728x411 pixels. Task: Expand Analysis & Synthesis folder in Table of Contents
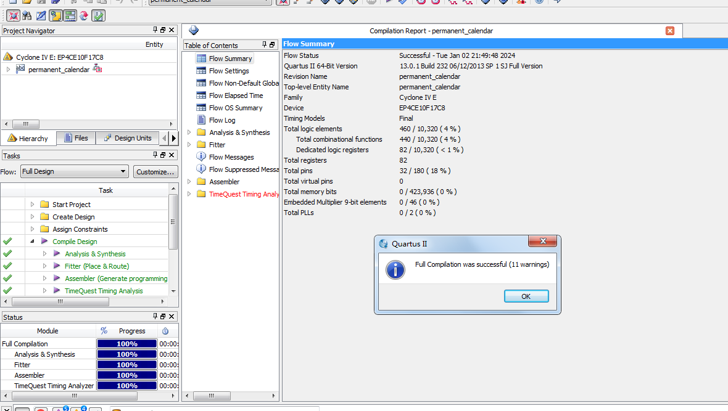(x=189, y=132)
